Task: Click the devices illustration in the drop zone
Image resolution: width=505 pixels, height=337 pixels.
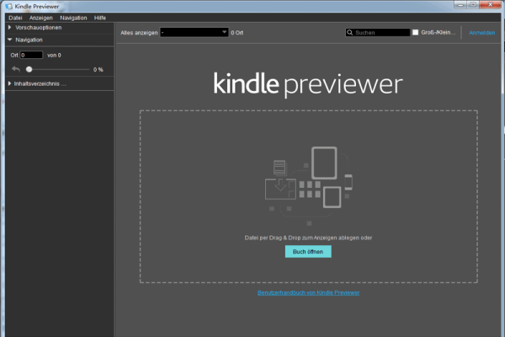Action: click(309, 185)
